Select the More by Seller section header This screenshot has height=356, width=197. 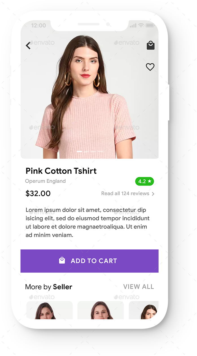click(48, 286)
